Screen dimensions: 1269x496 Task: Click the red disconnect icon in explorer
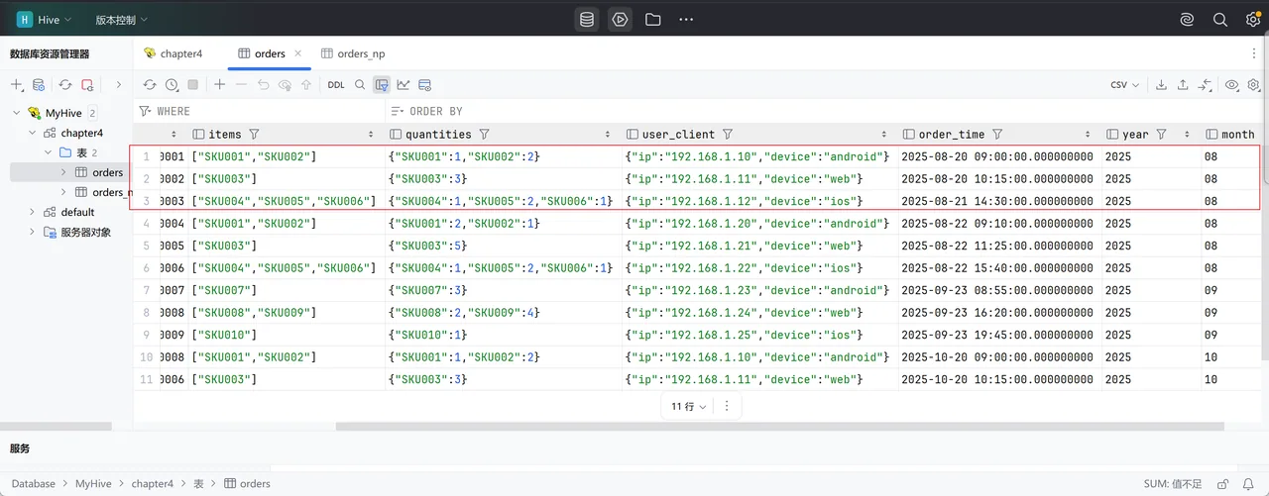tap(87, 85)
